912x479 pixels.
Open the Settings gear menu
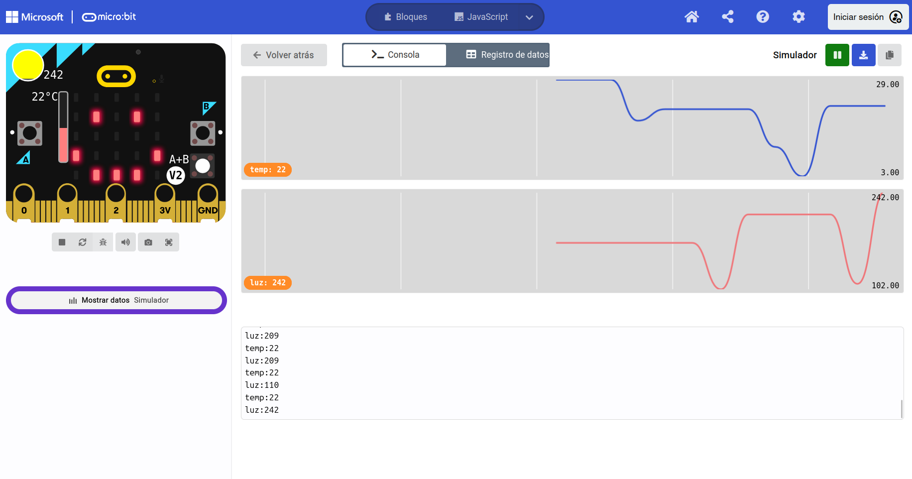tap(798, 17)
